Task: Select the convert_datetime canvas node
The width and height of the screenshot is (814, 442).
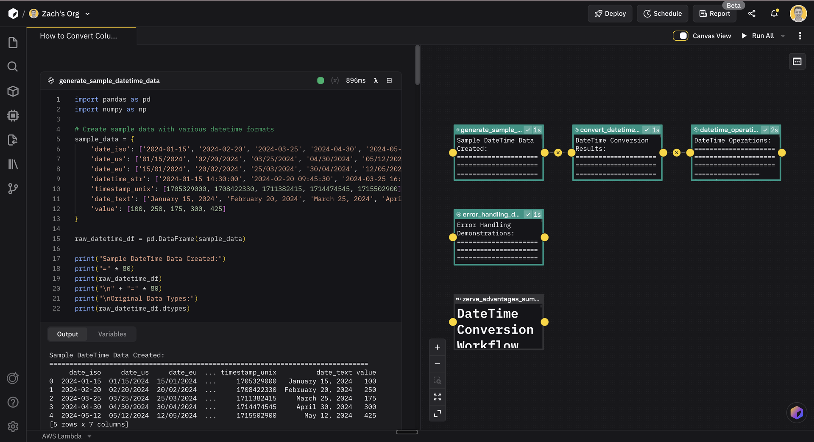Action: click(617, 153)
